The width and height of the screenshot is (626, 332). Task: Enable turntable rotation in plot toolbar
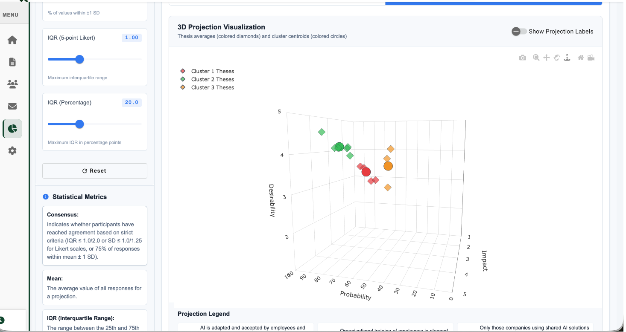click(567, 58)
